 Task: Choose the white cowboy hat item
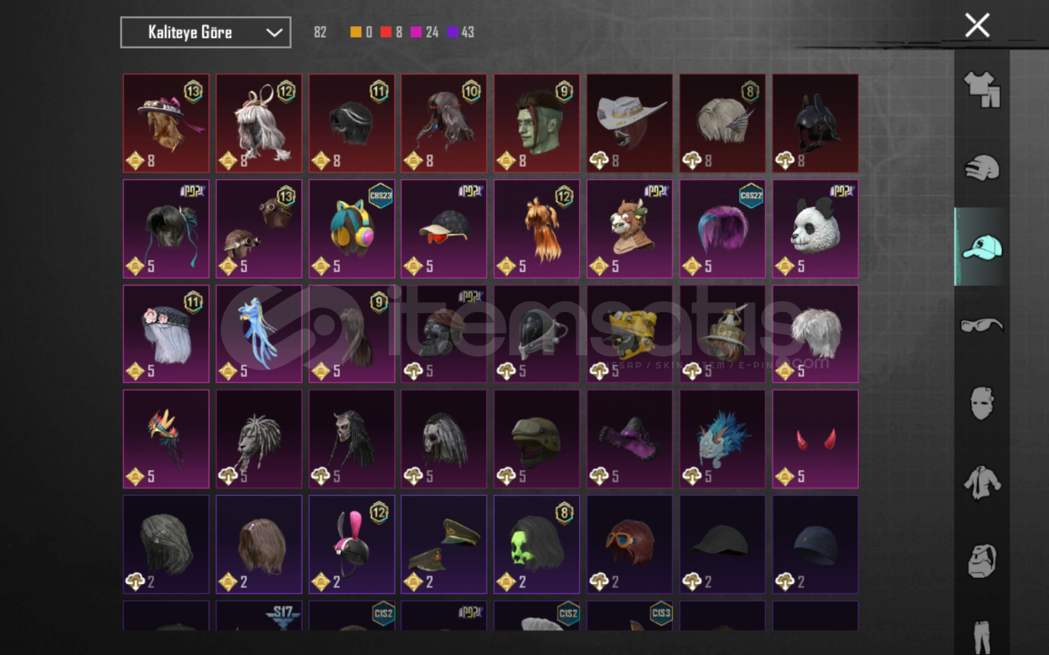pyautogui.click(x=630, y=123)
